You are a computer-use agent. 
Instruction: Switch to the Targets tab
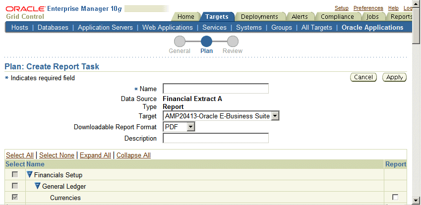[x=217, y=17]
